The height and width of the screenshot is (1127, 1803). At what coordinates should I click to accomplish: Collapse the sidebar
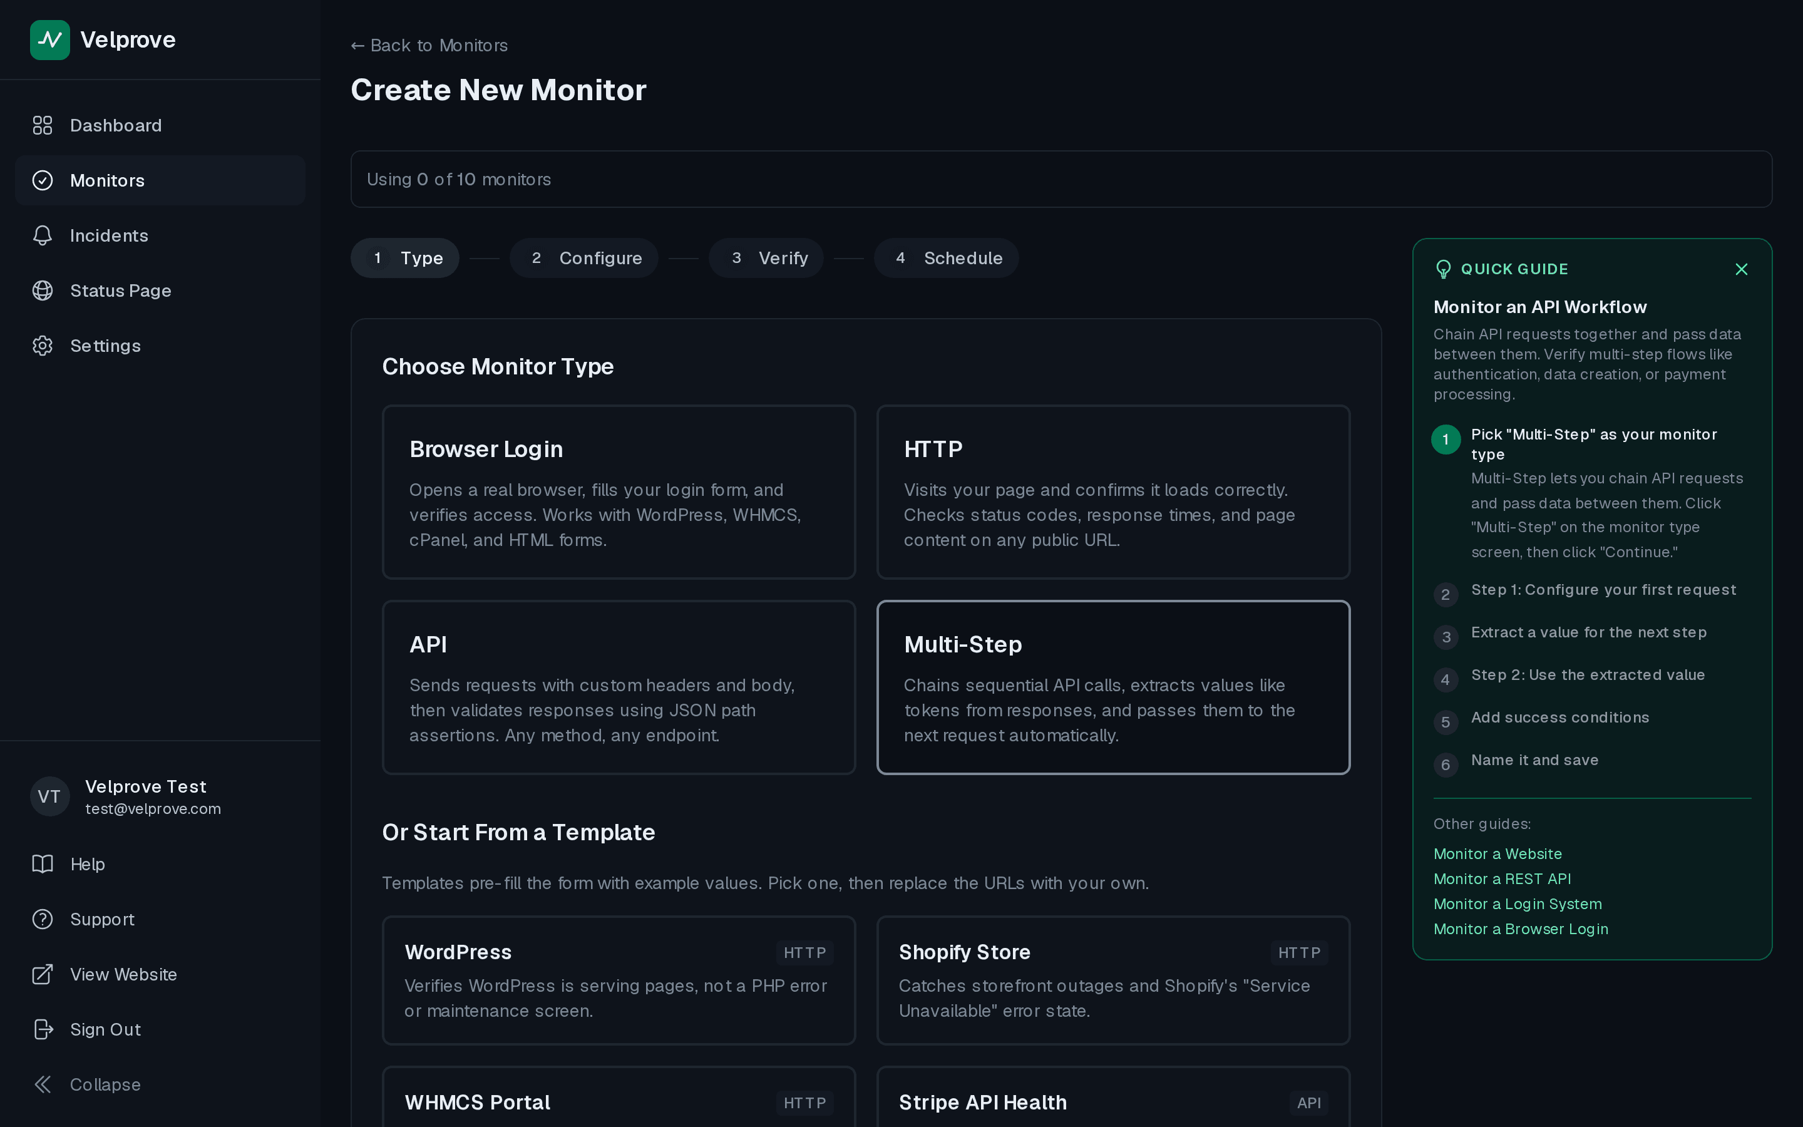[x=160, y=1084]
